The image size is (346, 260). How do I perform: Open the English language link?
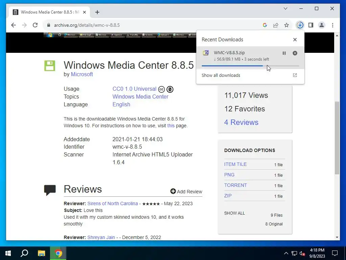pyautogui.click(x=121, y=104)
